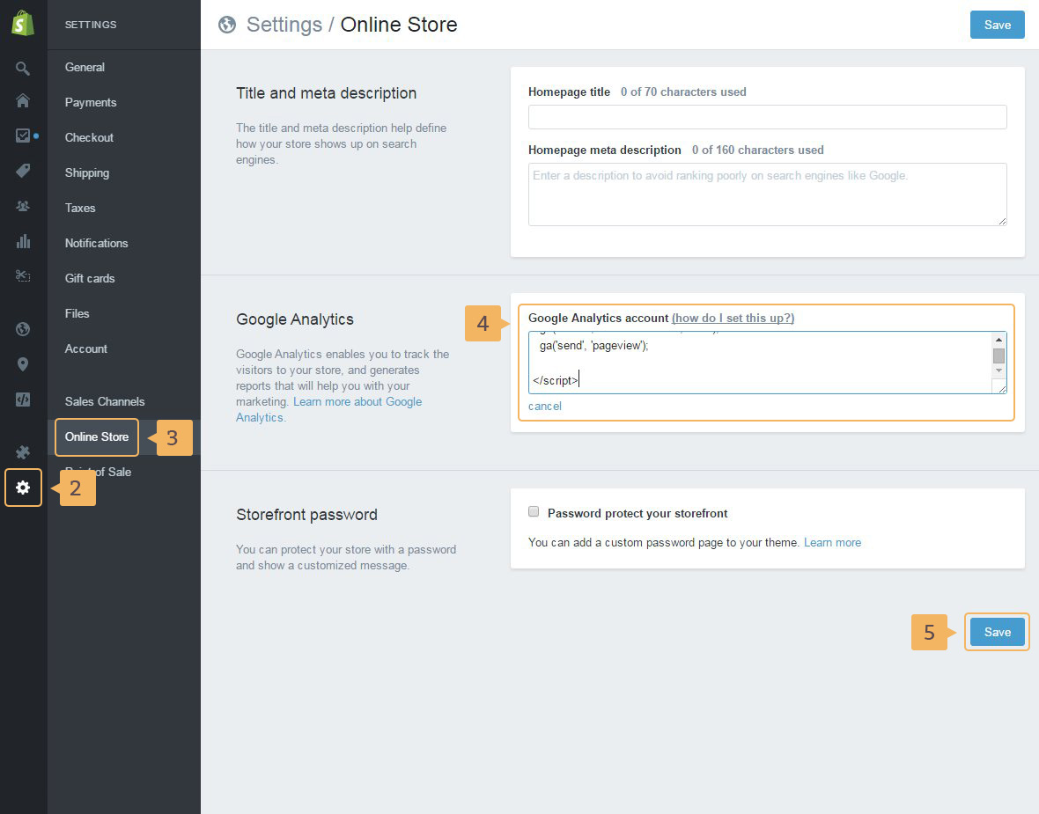
Task: Open Orders checkbox icon in sidebar
Action: point(23,136)
